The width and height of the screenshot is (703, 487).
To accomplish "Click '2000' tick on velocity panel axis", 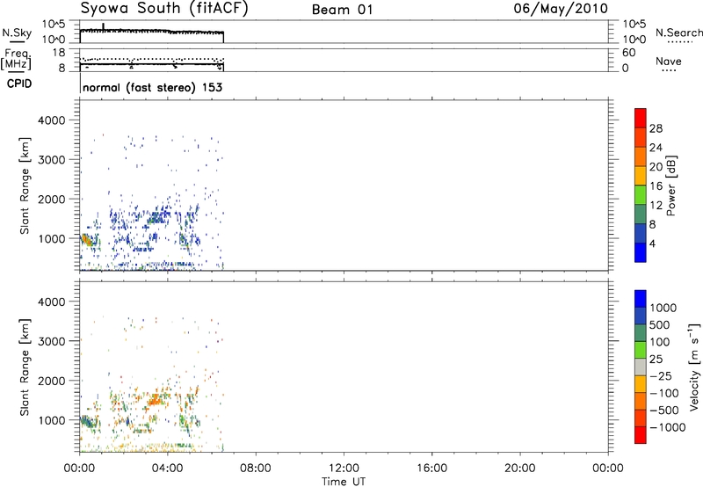I will pos(52,381).
